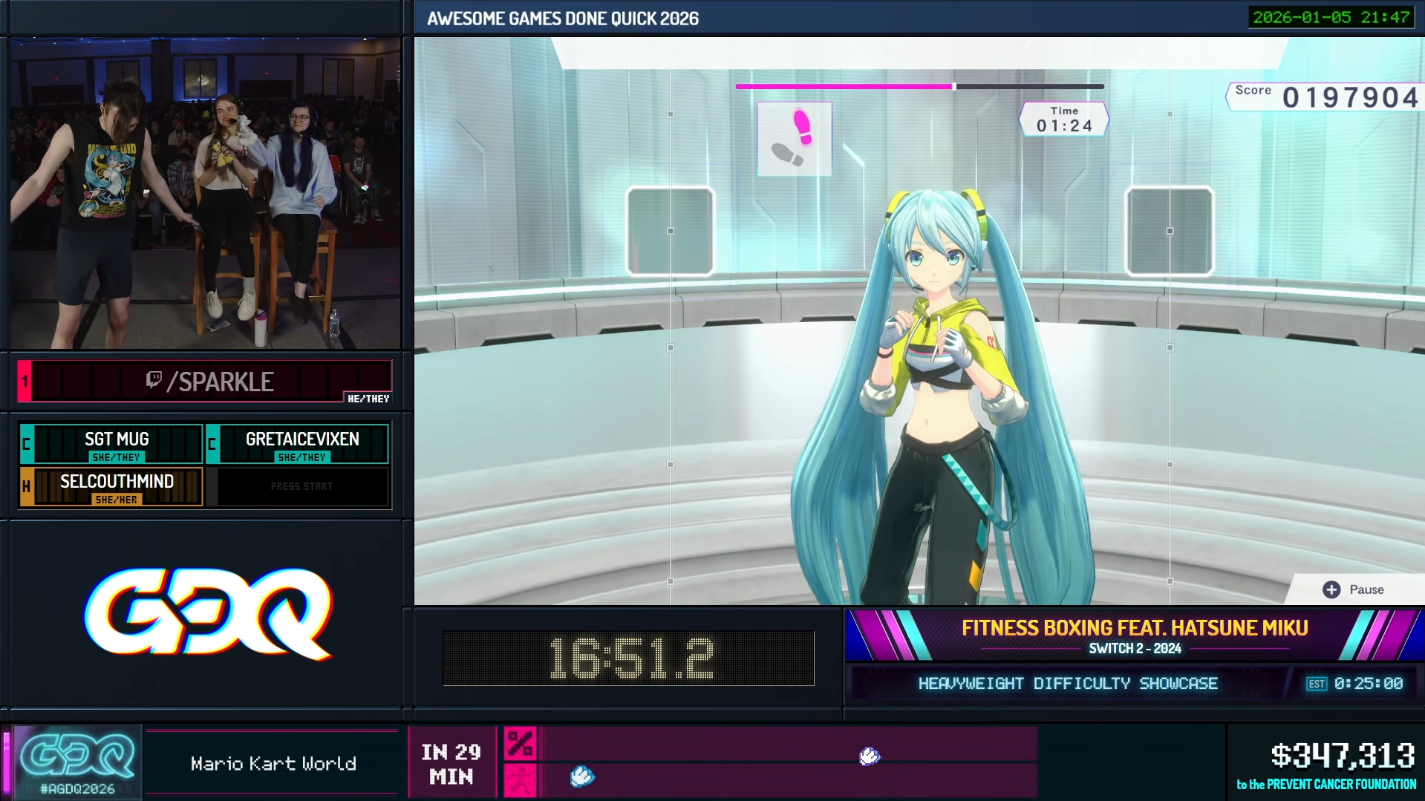1425x801 pixels.
Task: Click the Score value 0197904
Action: point(1351,98)
